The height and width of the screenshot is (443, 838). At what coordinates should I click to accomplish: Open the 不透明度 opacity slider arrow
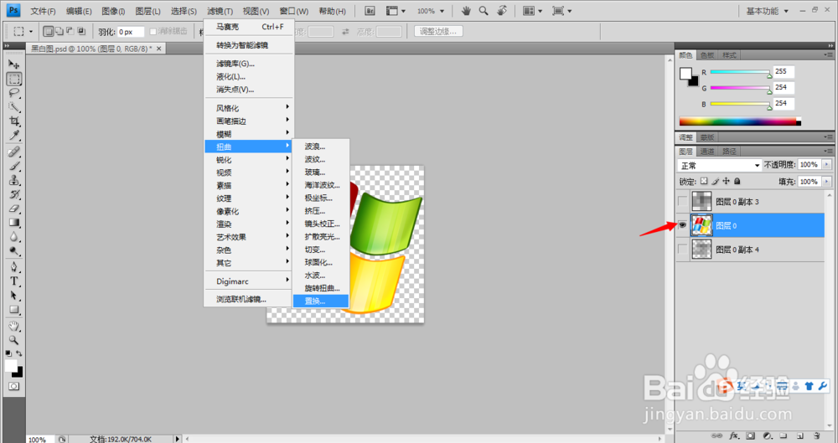(x=827, y=165)
